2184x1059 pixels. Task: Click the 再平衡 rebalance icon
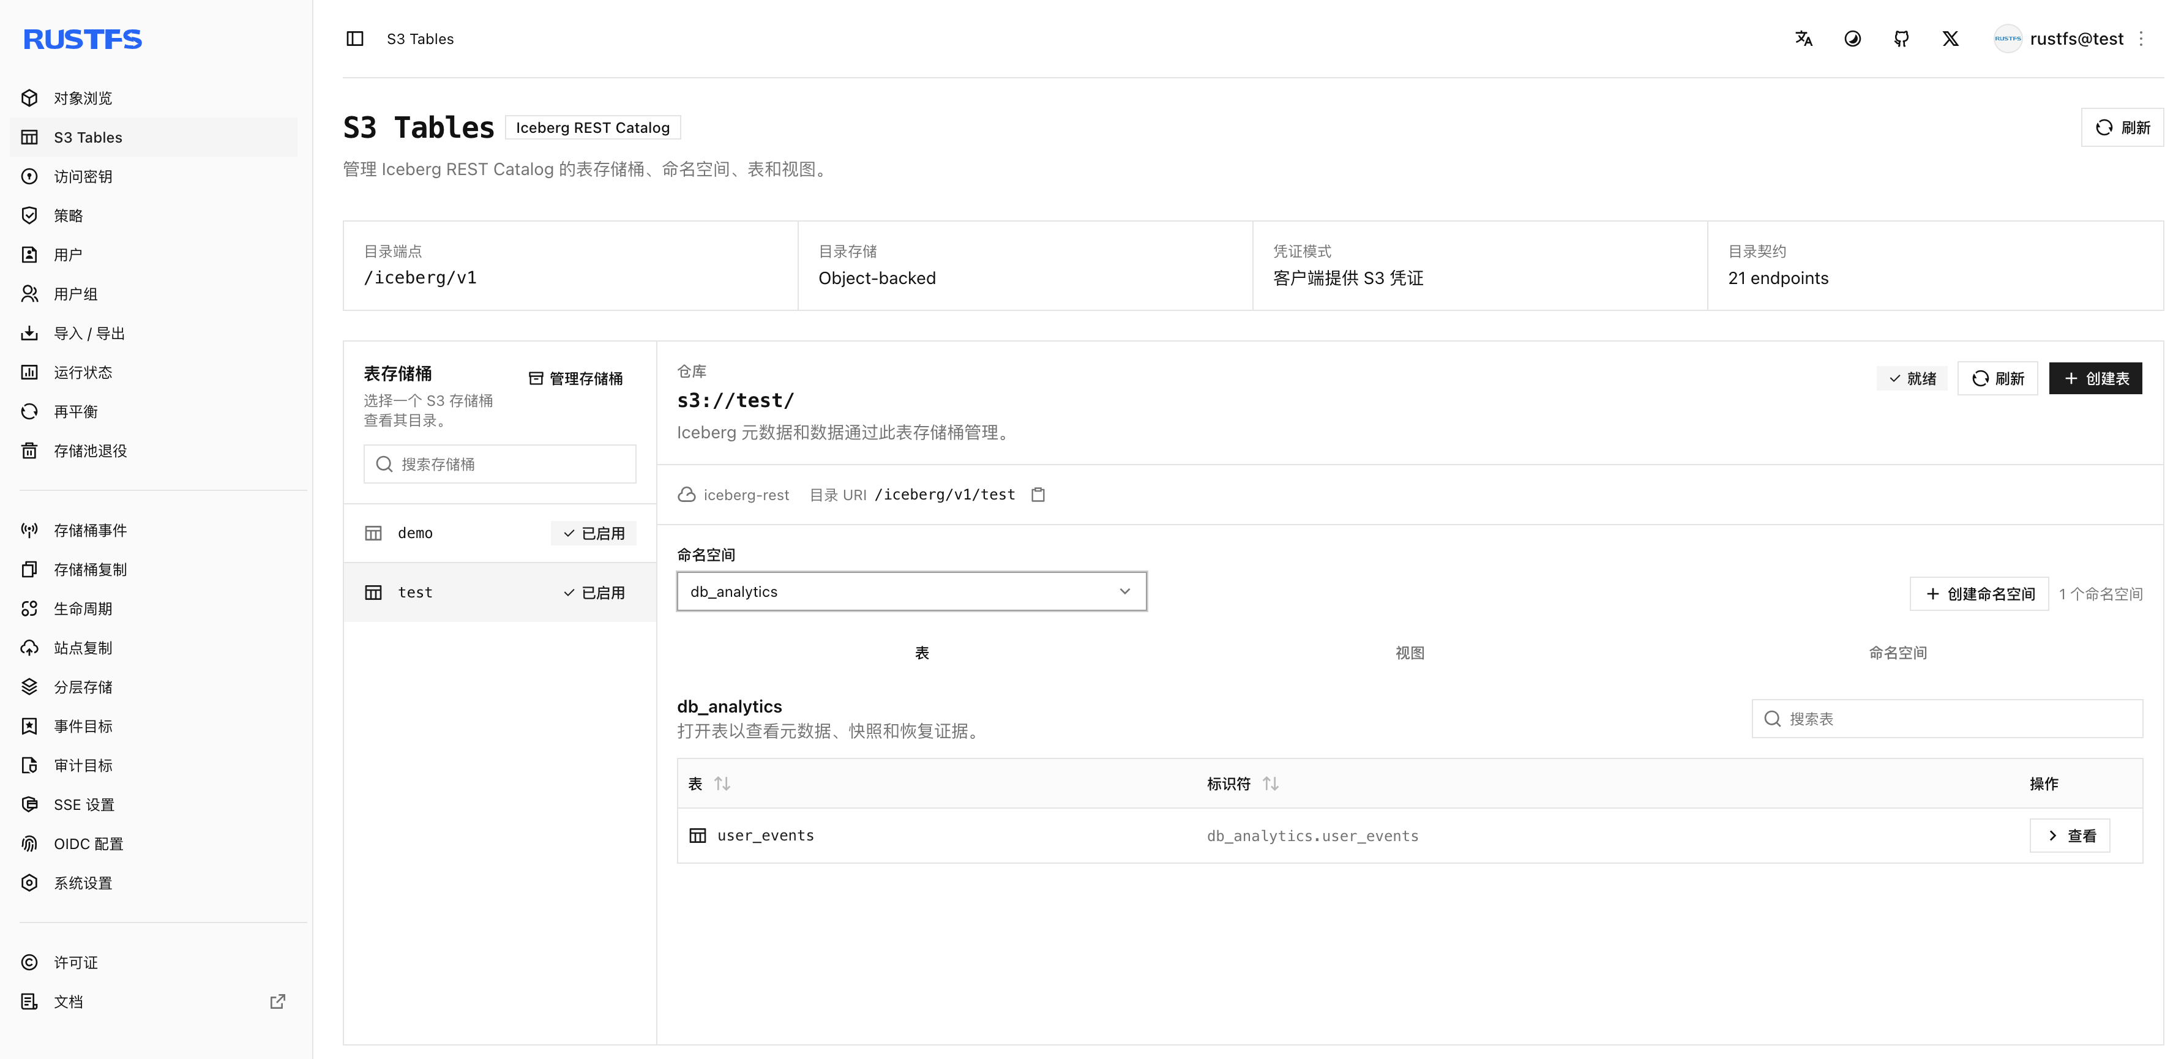29,411
